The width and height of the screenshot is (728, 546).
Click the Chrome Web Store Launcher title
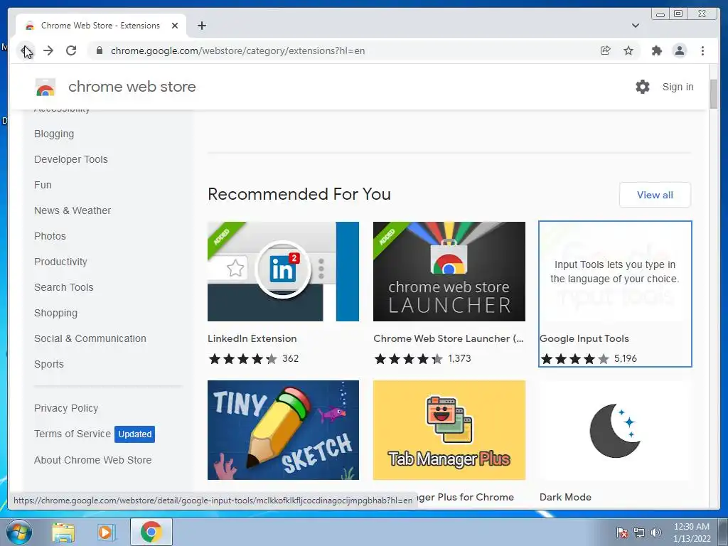[x=449, y=338]
